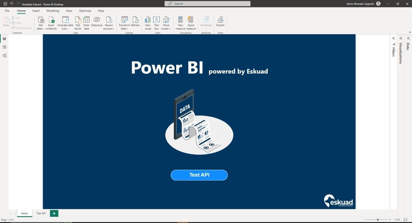Click the zoom slider handle
The image size is (412, 223).
[x=378, y=220]
